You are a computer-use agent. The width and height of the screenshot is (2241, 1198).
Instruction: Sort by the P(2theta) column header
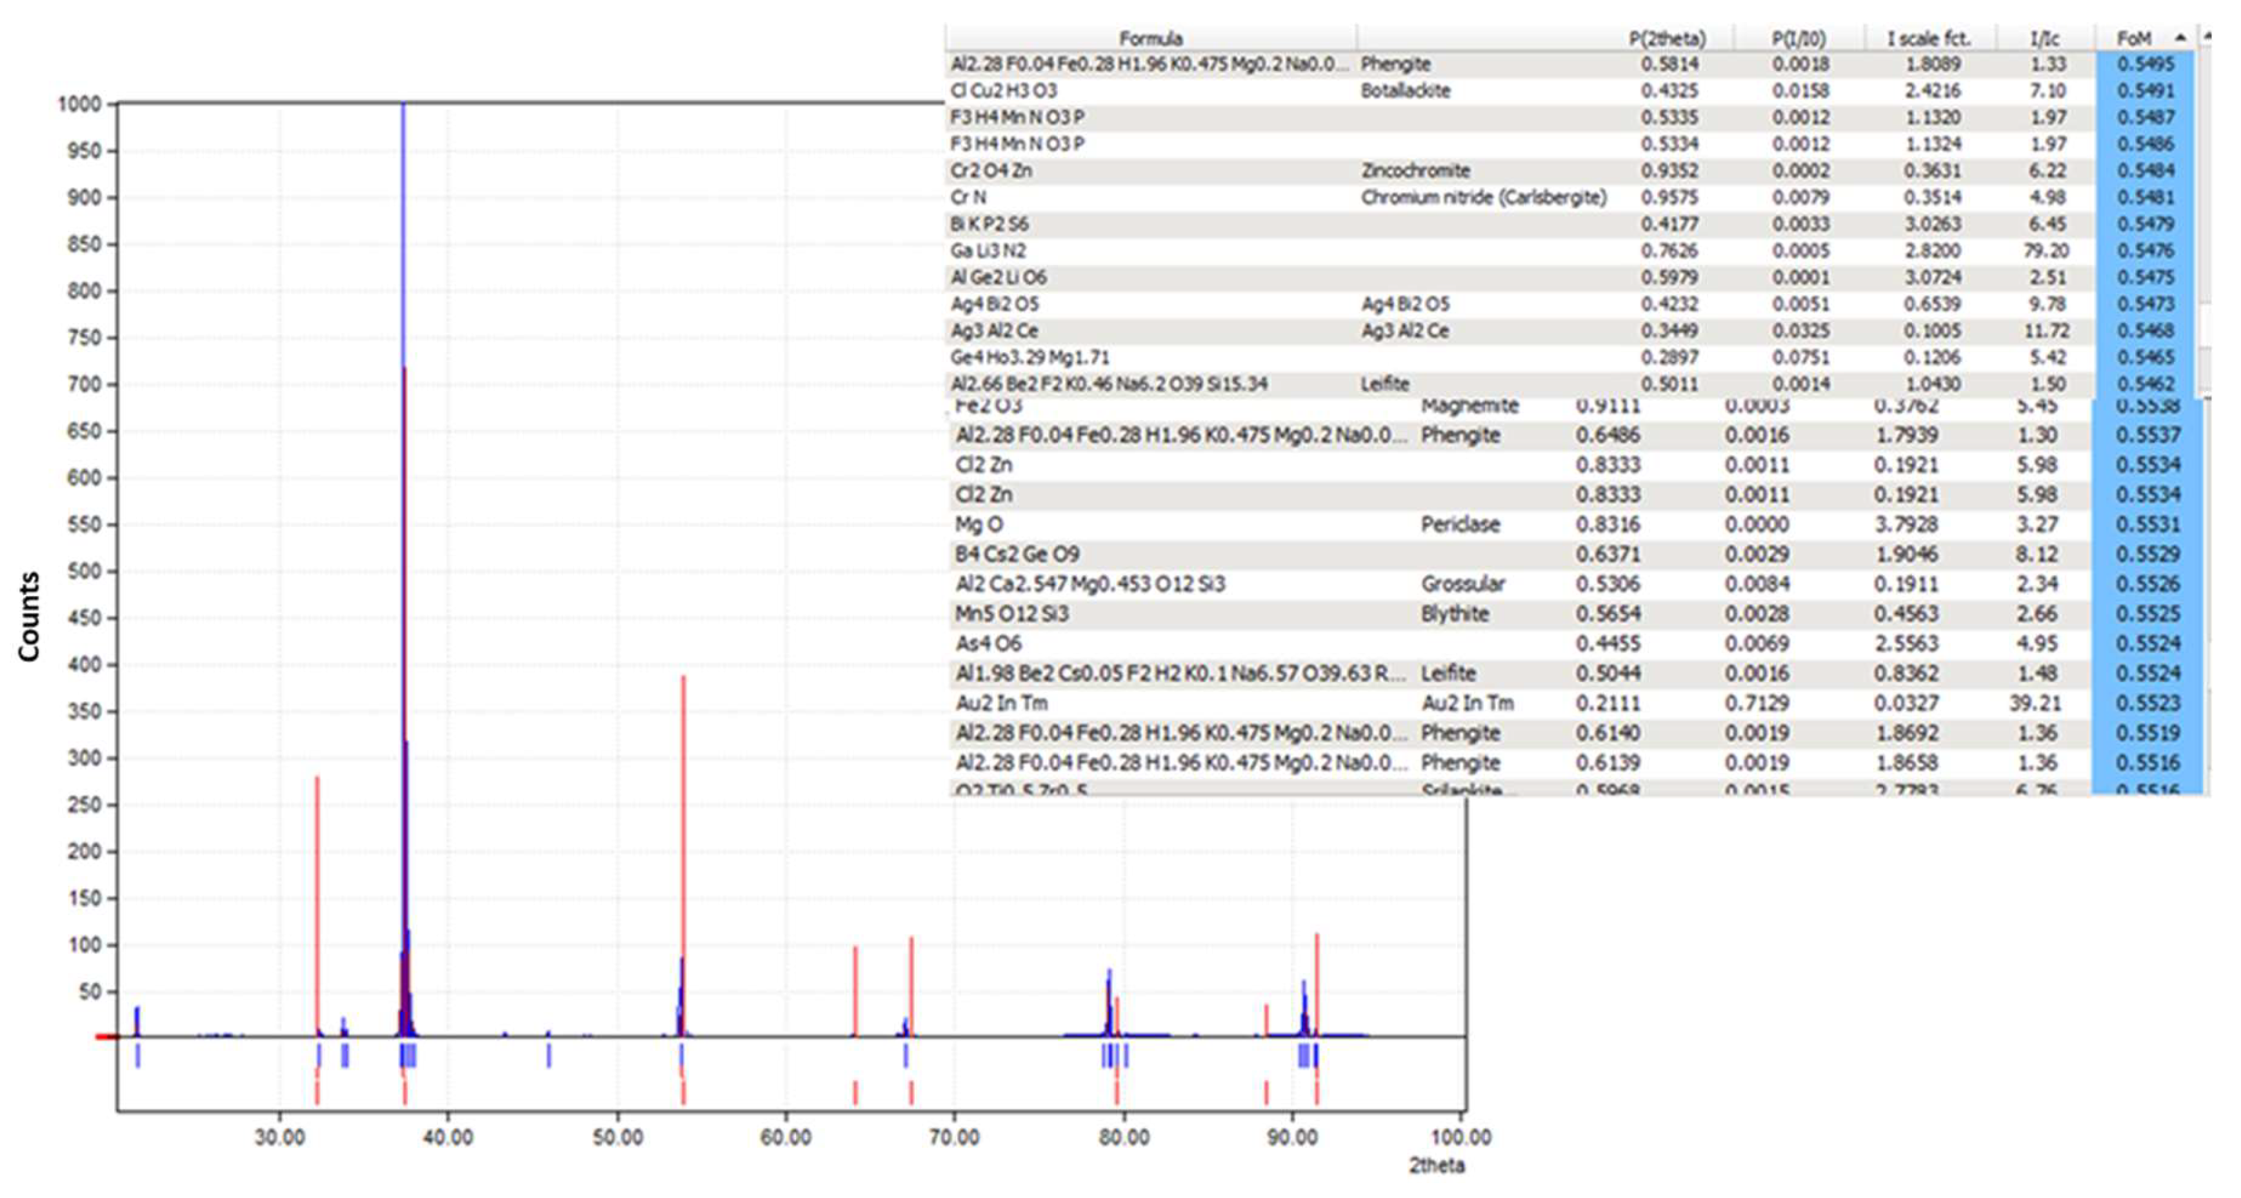(1667, 38)
